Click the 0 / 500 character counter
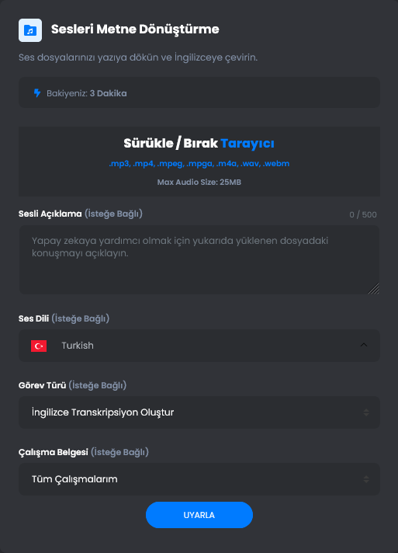The height and width of the screenshot is (553, 398). point(363,215)
